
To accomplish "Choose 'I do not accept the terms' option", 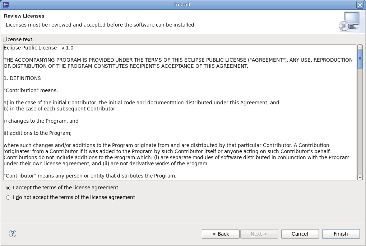I will coord(8,198).
